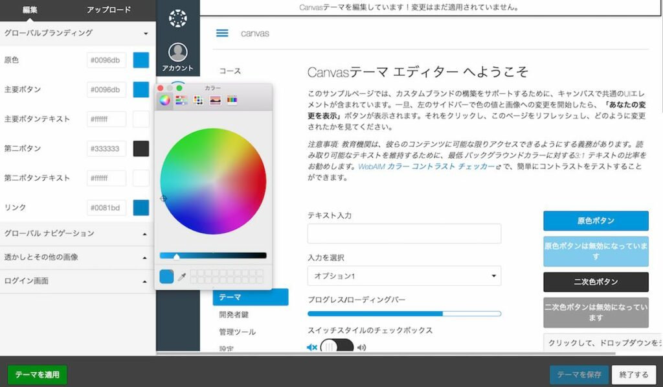Click the テーマを保存 button
663x387 pixels.
coord(579,375)
